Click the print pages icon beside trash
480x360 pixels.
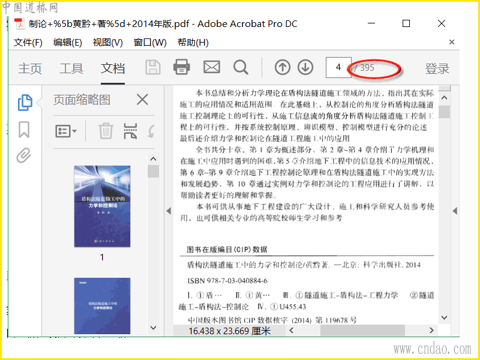pos(130,131)
